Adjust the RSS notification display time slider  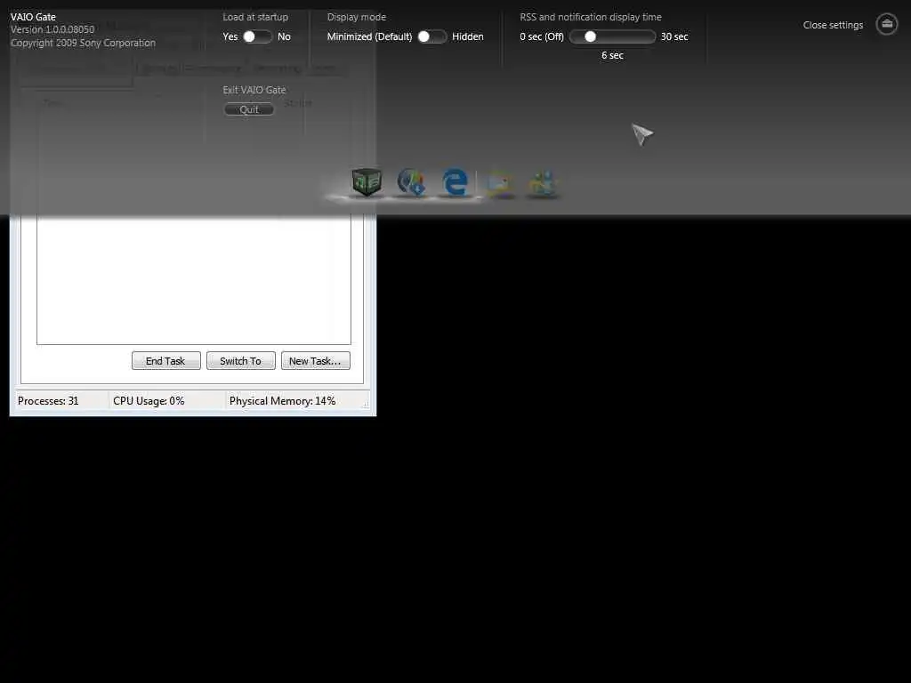[612, 36]
